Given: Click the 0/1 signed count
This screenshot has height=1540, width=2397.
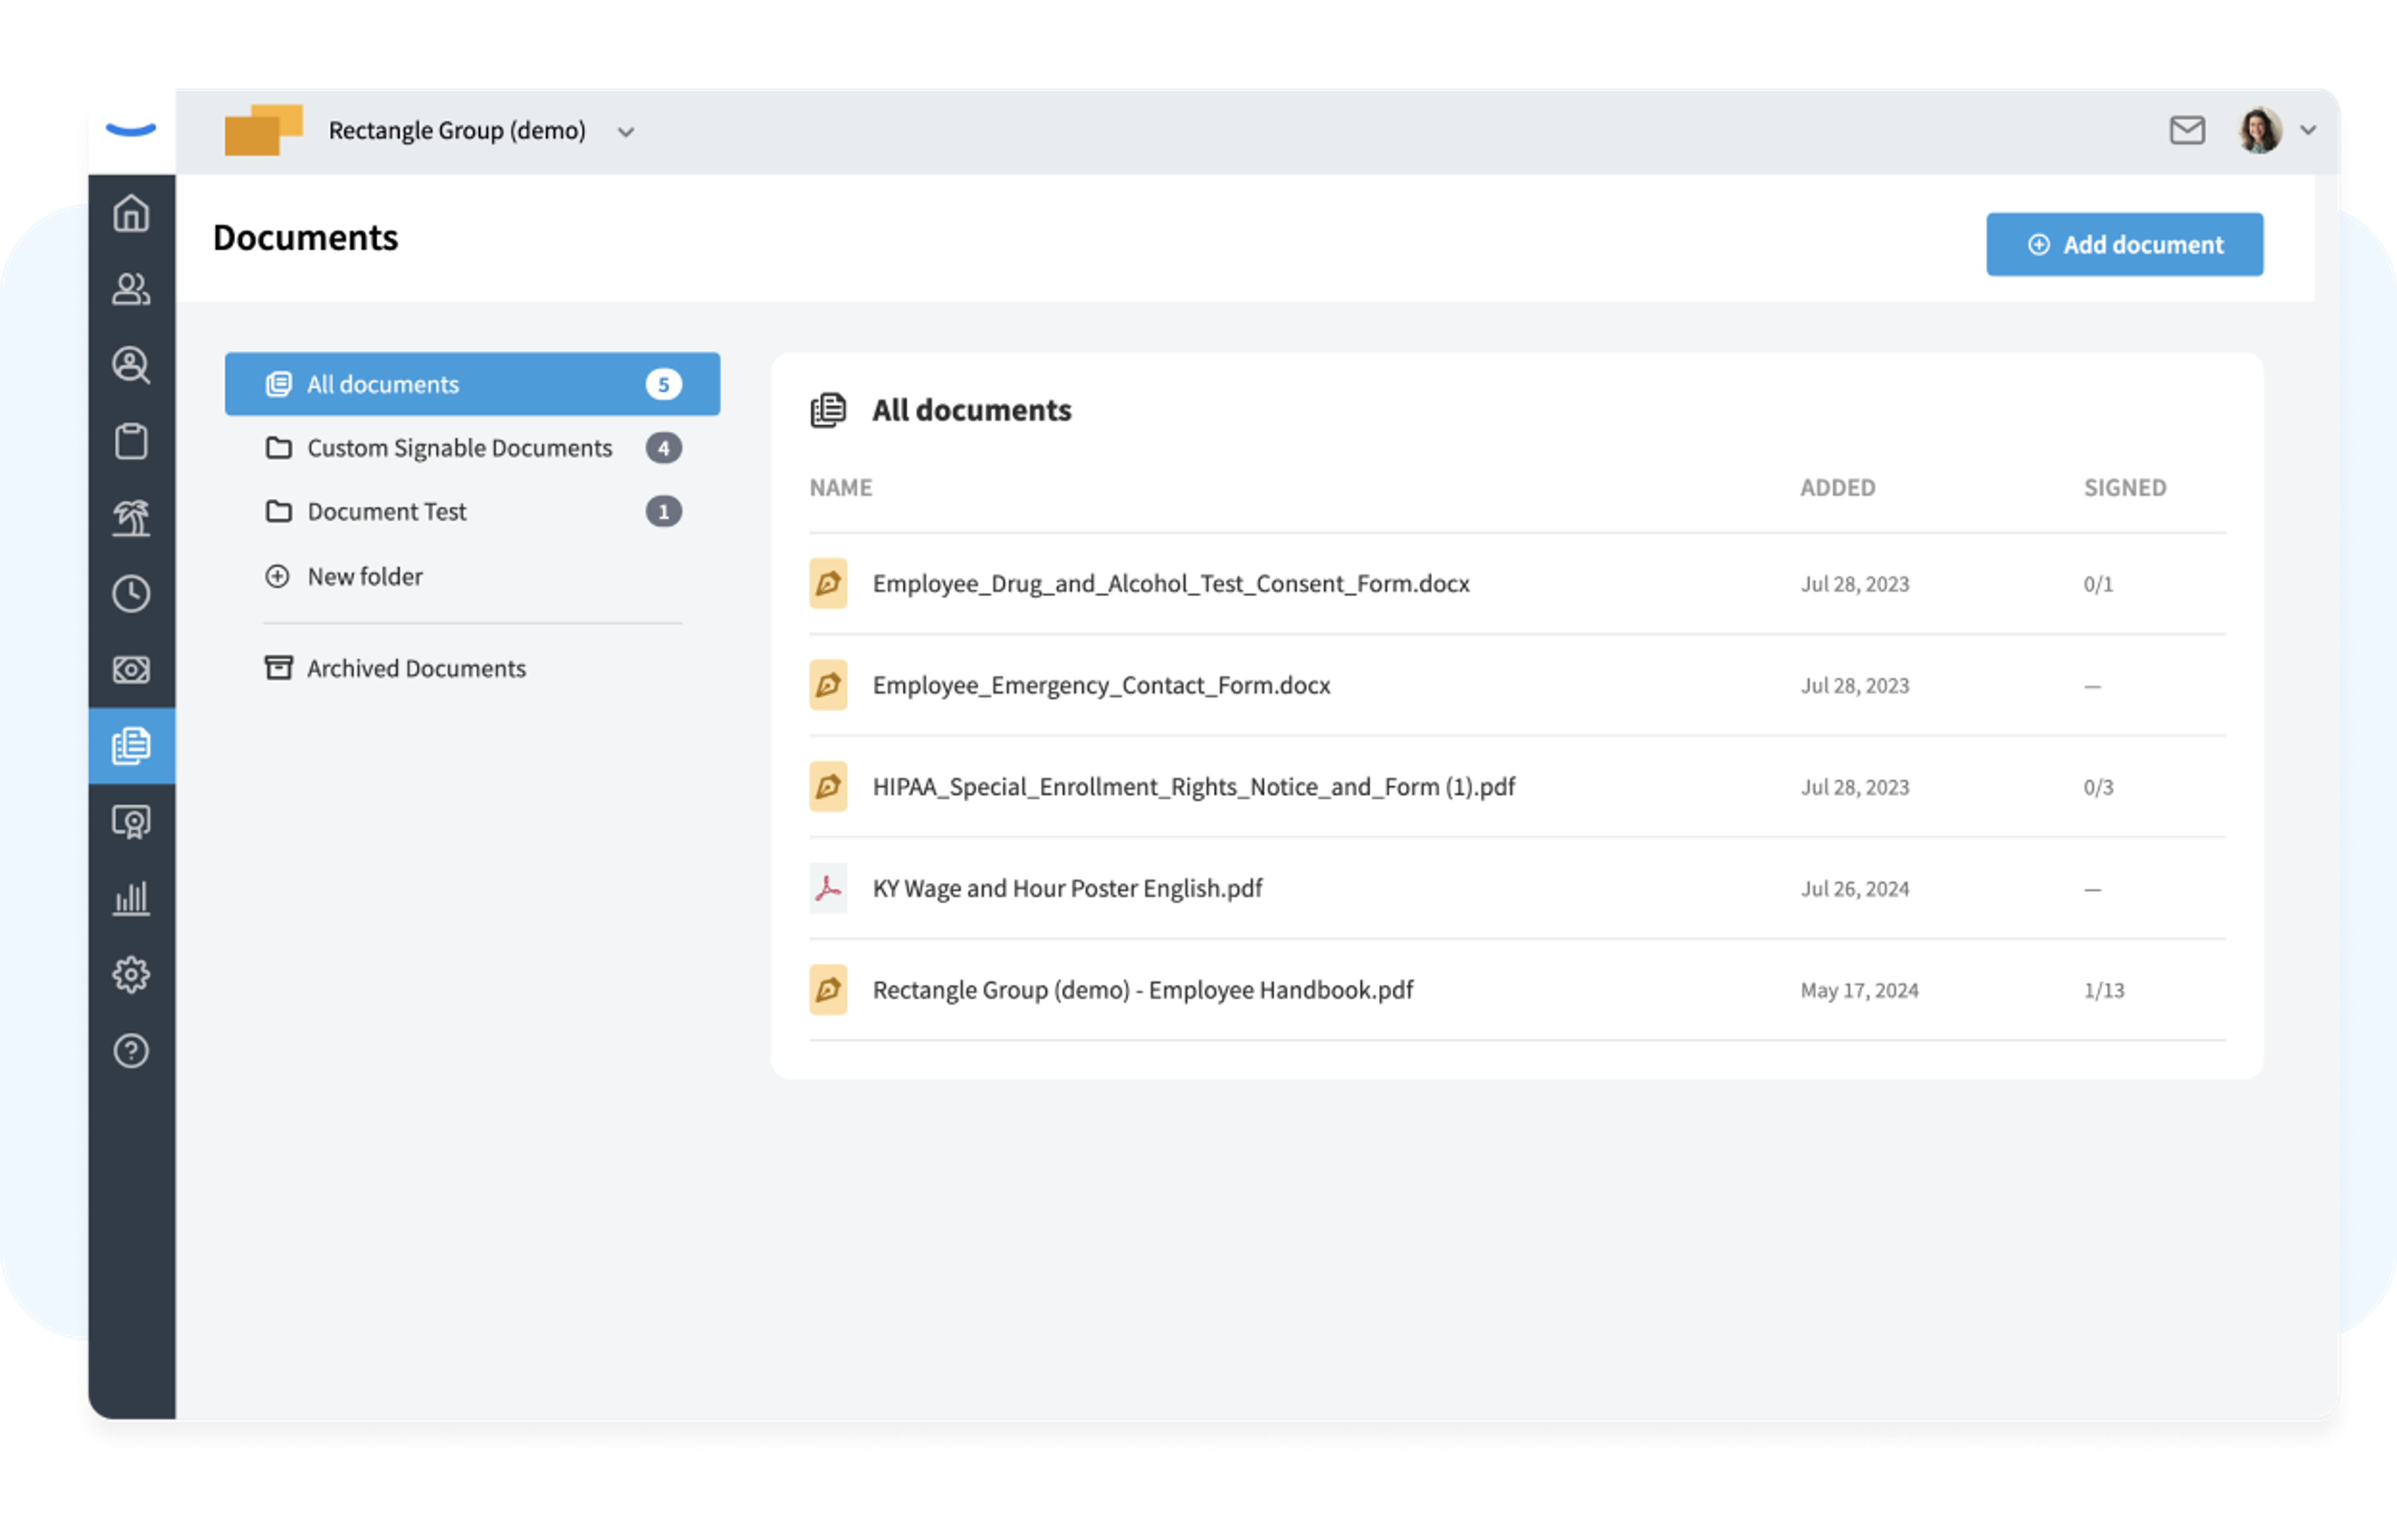Looking at the screenshot, I should [2098, 584].
